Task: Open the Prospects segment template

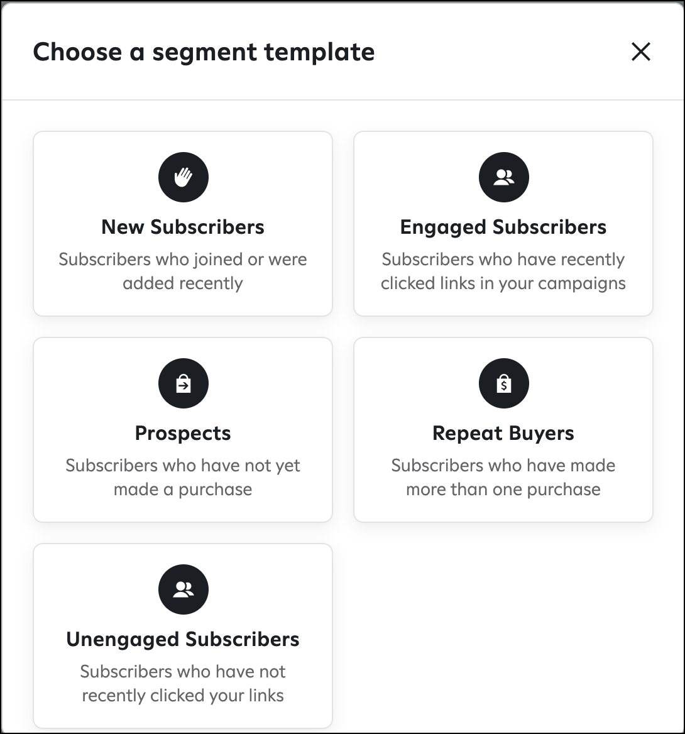Action: 183,430
